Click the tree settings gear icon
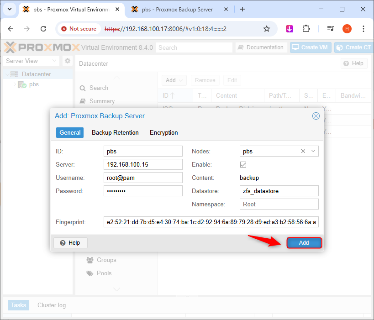Viewport: 374px width, 320px height. (x=68, y=61)
